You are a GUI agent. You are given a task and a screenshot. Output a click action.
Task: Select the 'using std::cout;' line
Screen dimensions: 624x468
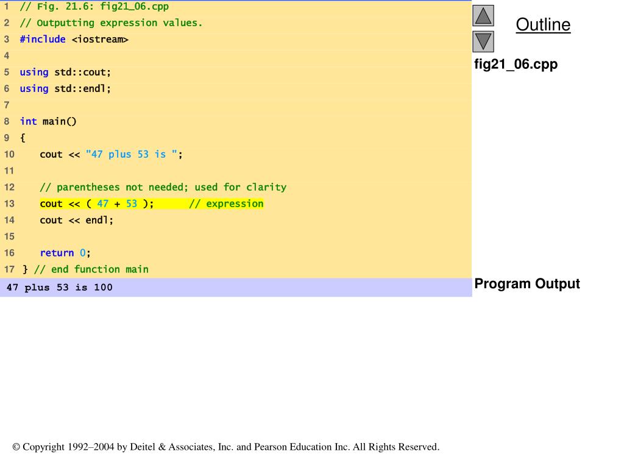click(x=65, y=72)
